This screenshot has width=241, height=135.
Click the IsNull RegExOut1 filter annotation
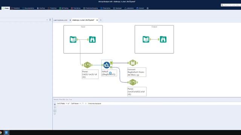(109, 73)
